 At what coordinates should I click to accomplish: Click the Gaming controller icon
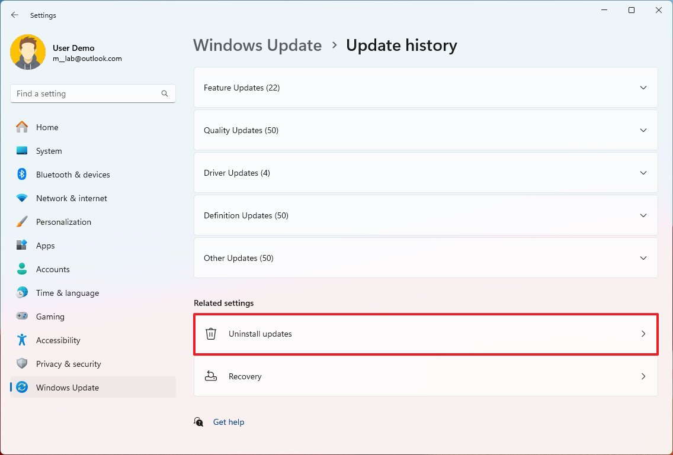coord(21,317)
